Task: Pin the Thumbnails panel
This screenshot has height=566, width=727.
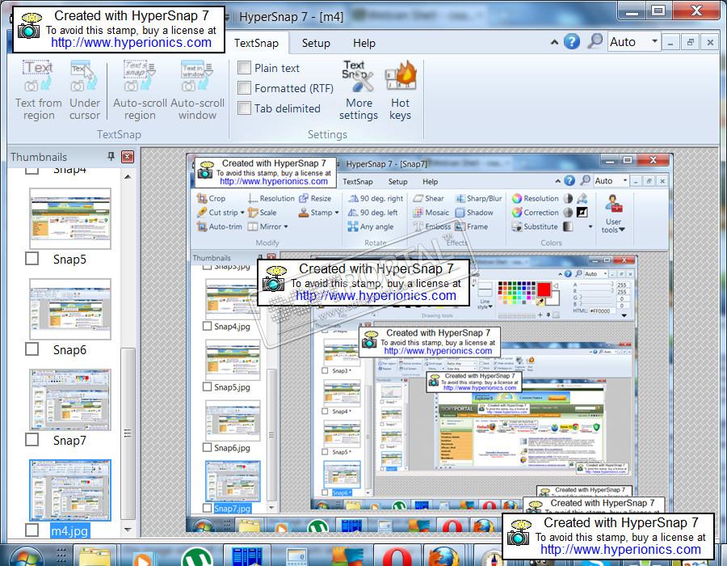Action: tap(111, 156)
